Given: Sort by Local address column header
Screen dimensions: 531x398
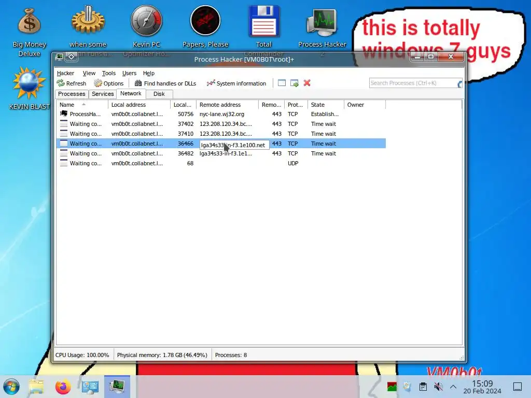Looking at the screenshot, I should [x=139, y=105].
